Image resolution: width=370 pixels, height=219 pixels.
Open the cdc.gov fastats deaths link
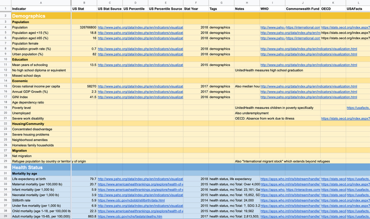pos(130,216)
